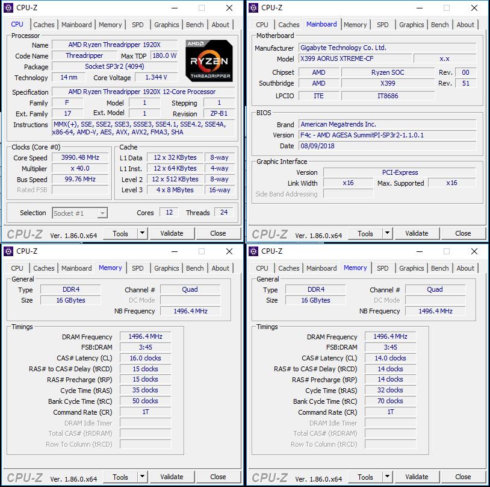
Task: Expand the Tools dropdown arrow in the CPU-tab window
Action: [x=143, y=233]
